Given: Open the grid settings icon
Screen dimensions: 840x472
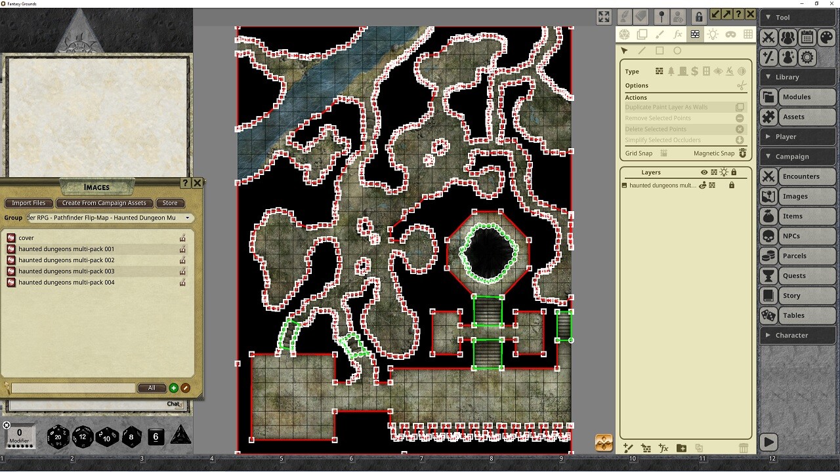Looking at the screenshot, I should [747, 34].
